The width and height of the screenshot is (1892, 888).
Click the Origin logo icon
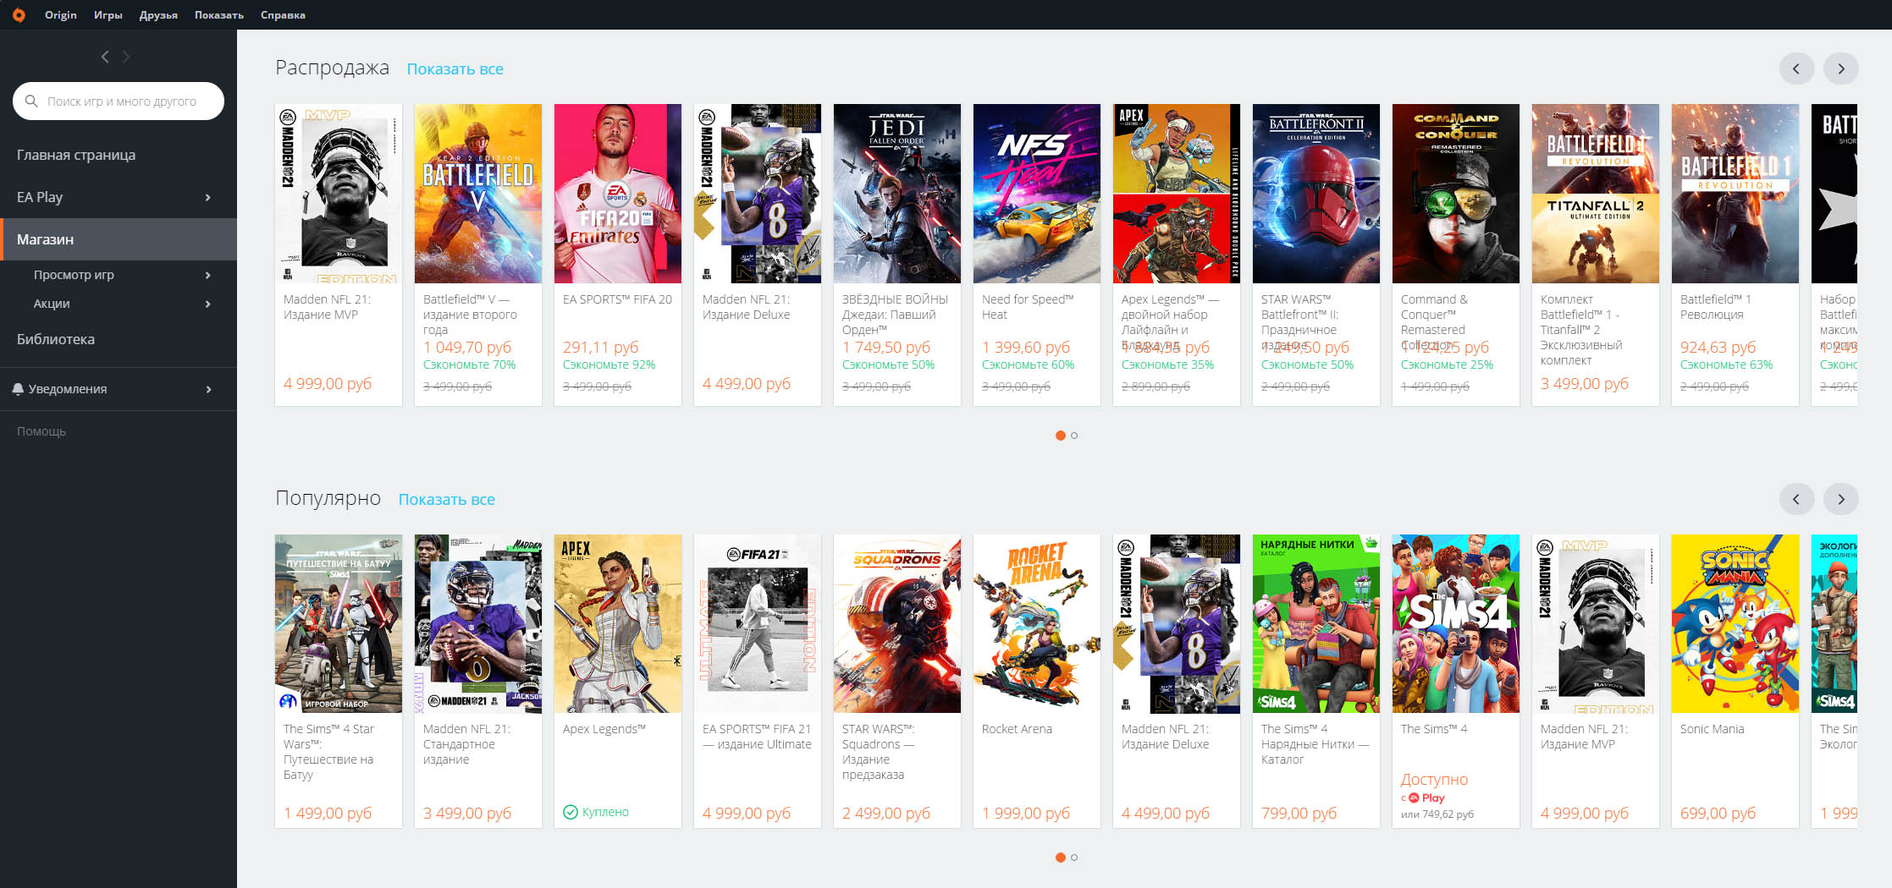click(19, 14)
